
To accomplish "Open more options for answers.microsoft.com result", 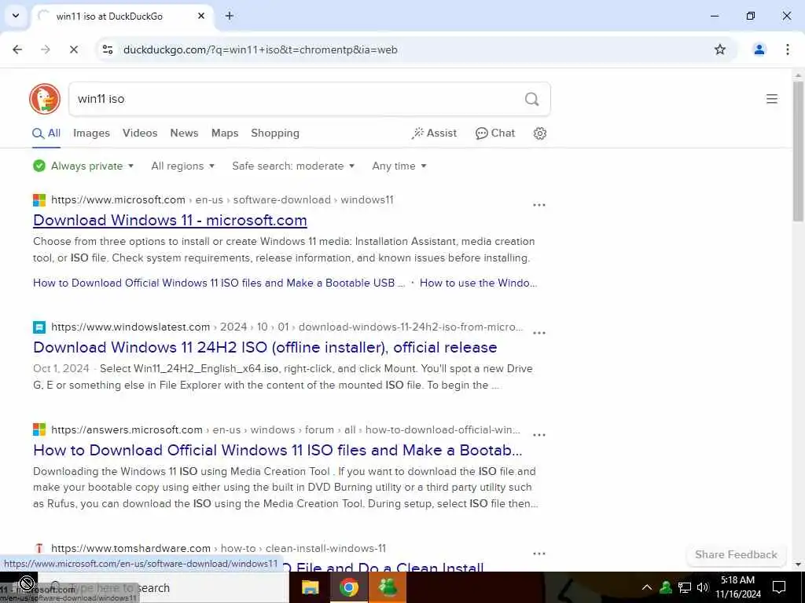I will click(x=539, y=435).
